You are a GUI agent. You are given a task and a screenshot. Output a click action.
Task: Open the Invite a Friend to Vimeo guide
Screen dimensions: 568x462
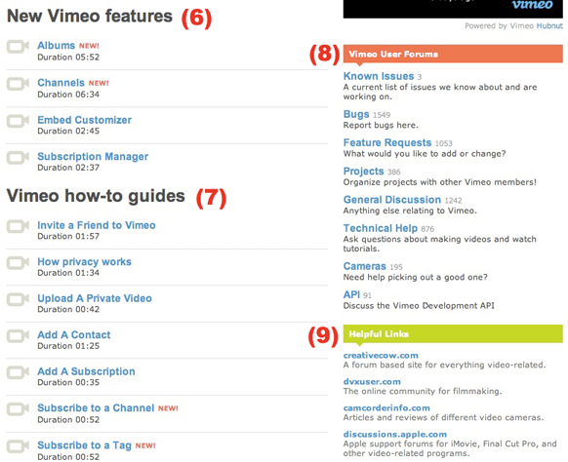point(97,225)
